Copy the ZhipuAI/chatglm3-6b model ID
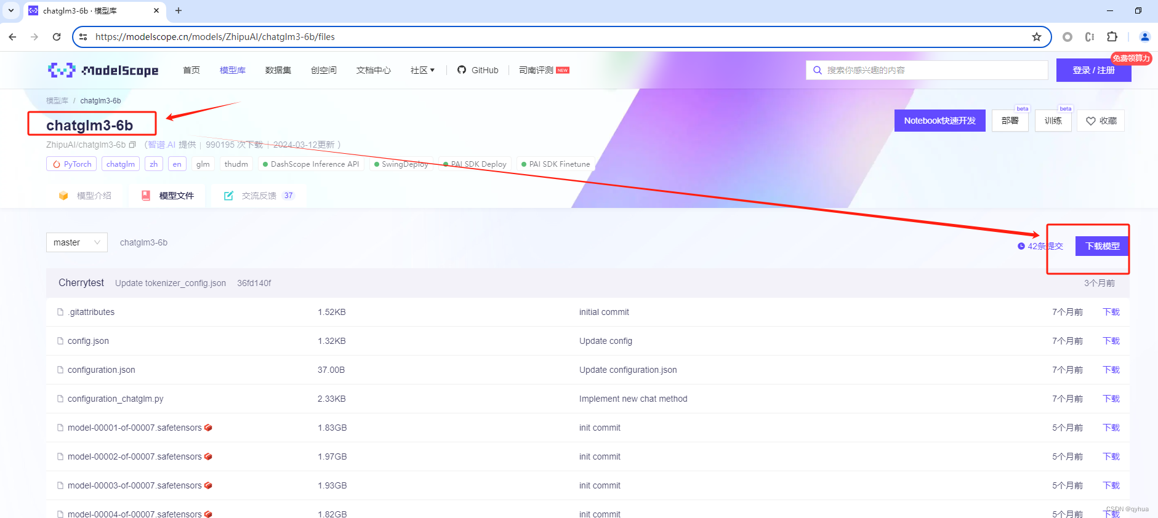Screen dimensions: 1158x518 (132, 145)
